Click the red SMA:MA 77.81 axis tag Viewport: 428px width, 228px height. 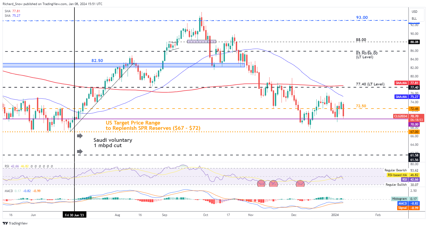(x=407, y=83)
